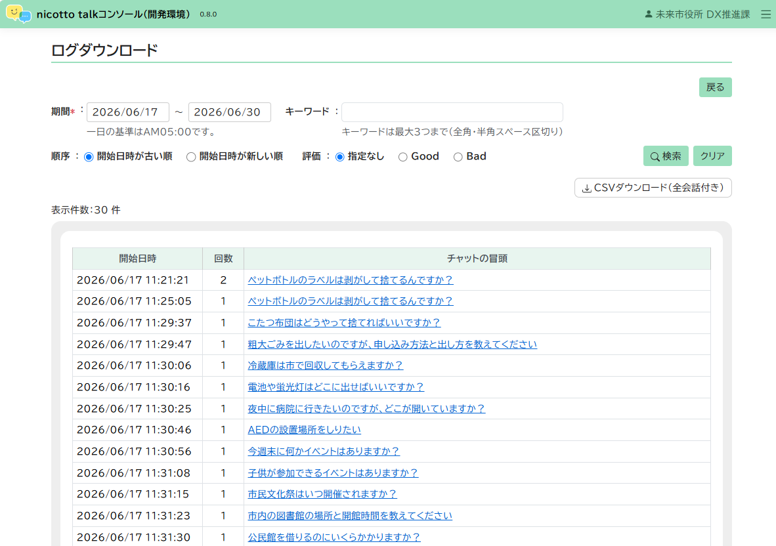
Task: Click the 2026/06/17 11:21:21 timestamp cell
Action: [x=138, y=280]
